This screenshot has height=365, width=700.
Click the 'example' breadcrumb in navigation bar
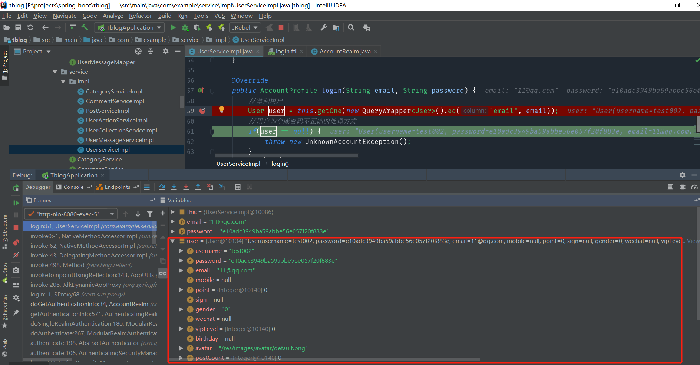pos(155,40)
